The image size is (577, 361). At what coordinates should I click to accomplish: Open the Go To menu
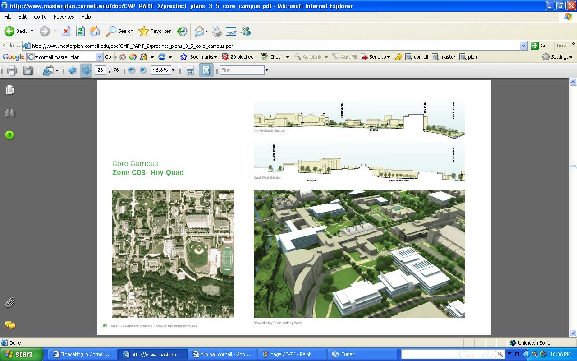coord(40,17)
